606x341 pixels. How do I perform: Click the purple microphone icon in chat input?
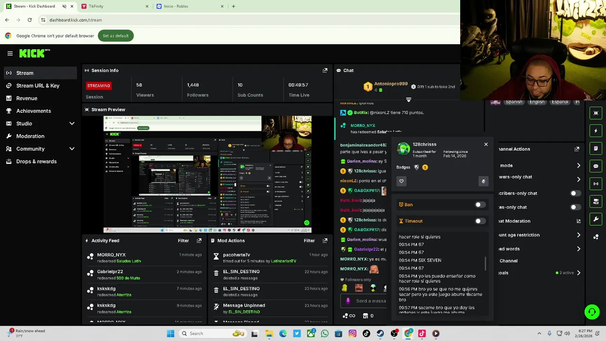pos(348,301)
